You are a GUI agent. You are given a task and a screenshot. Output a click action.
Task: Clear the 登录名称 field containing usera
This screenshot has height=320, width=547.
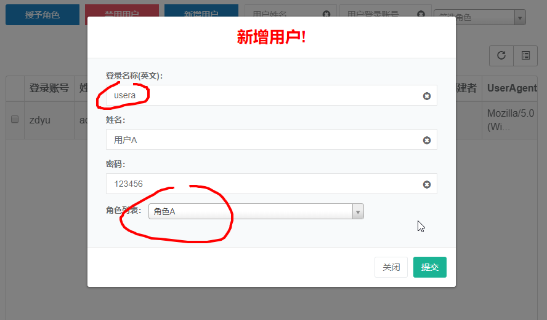(x=426, y=96)
